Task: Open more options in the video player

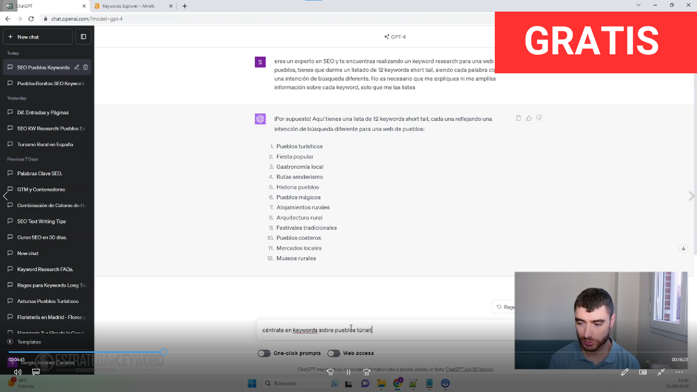Action: pyautogui.click(x=679, y=372)
